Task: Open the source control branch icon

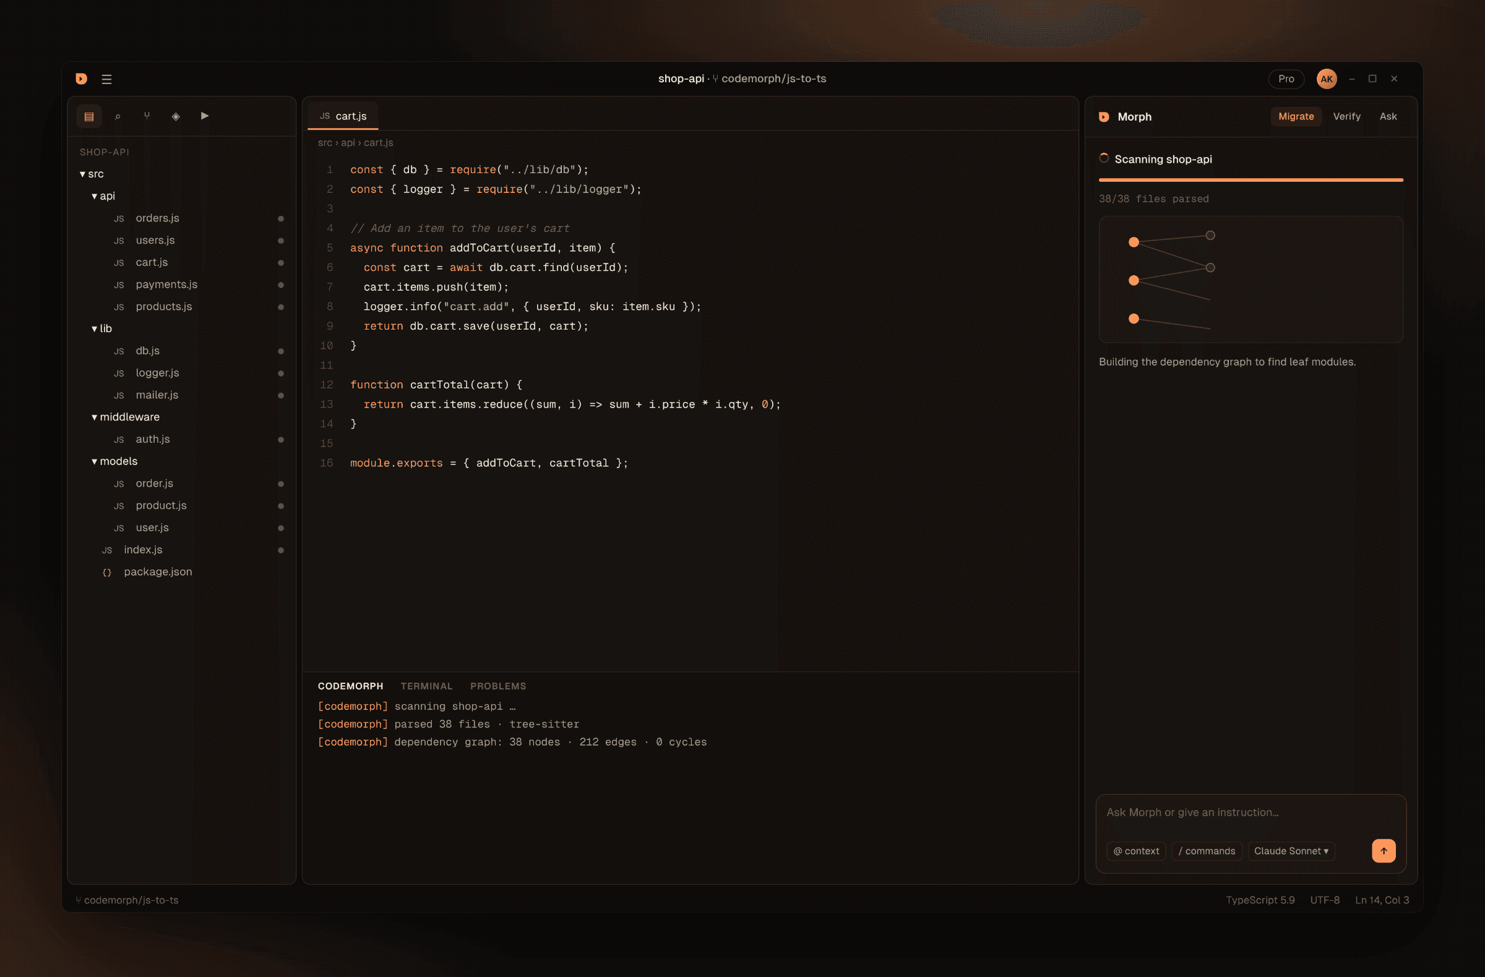Action: click(x=147, y=116)
